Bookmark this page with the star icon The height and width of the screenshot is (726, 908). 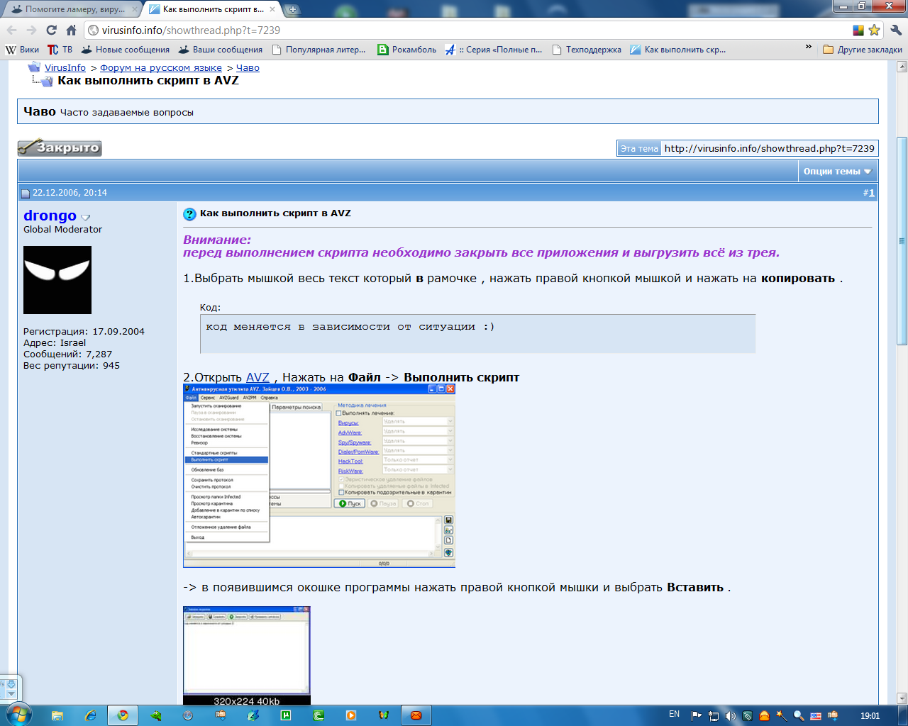click(874, 30)
